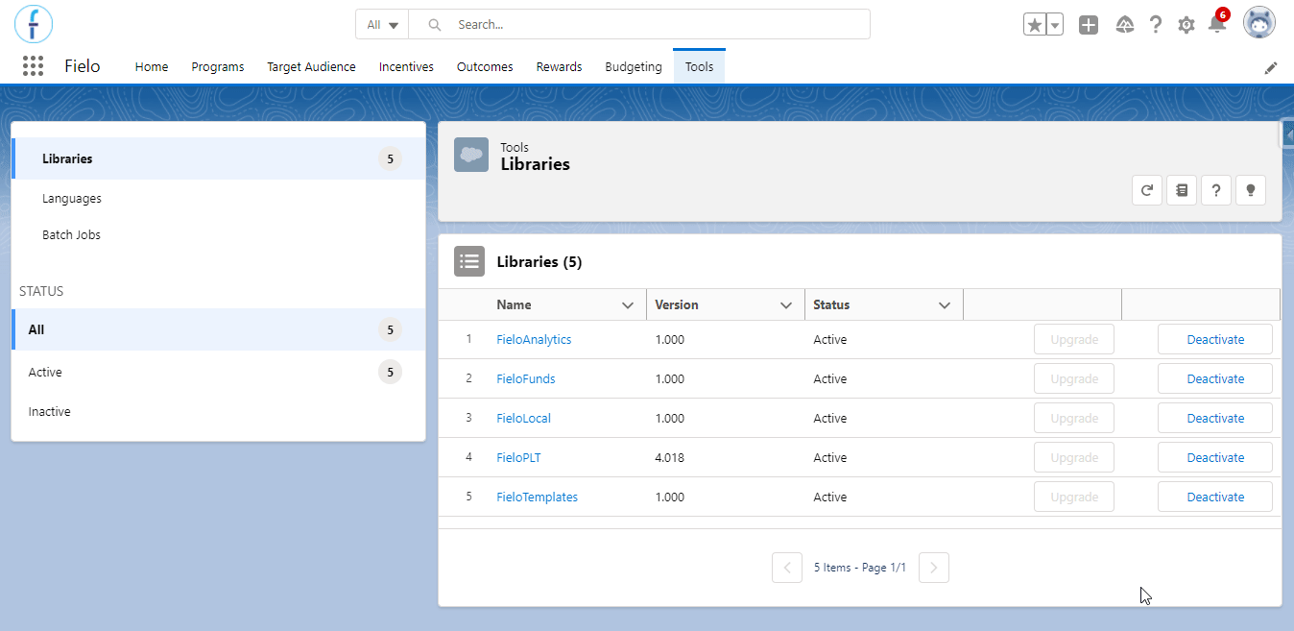The width and height of the screenshot is (1294, 631).
Task: Click the Refresh button in Libraries header
Action: 1146,190
